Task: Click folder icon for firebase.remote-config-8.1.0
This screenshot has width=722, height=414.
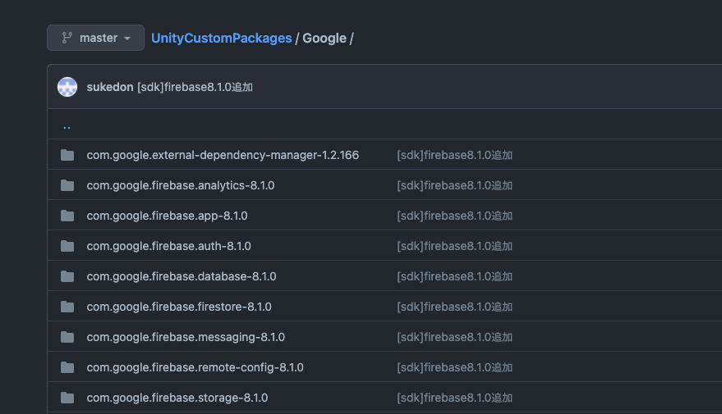Action: [67, 367]
